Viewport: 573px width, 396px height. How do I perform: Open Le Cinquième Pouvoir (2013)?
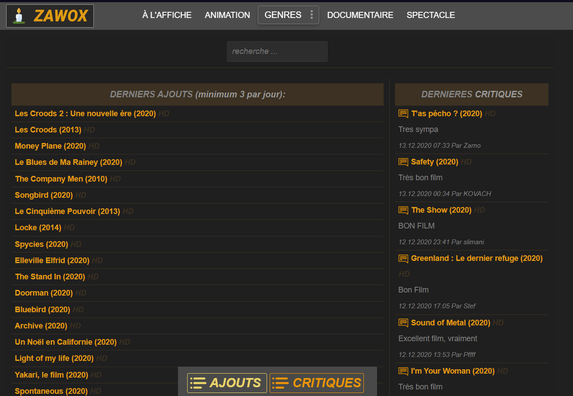[x=68, y=211]
